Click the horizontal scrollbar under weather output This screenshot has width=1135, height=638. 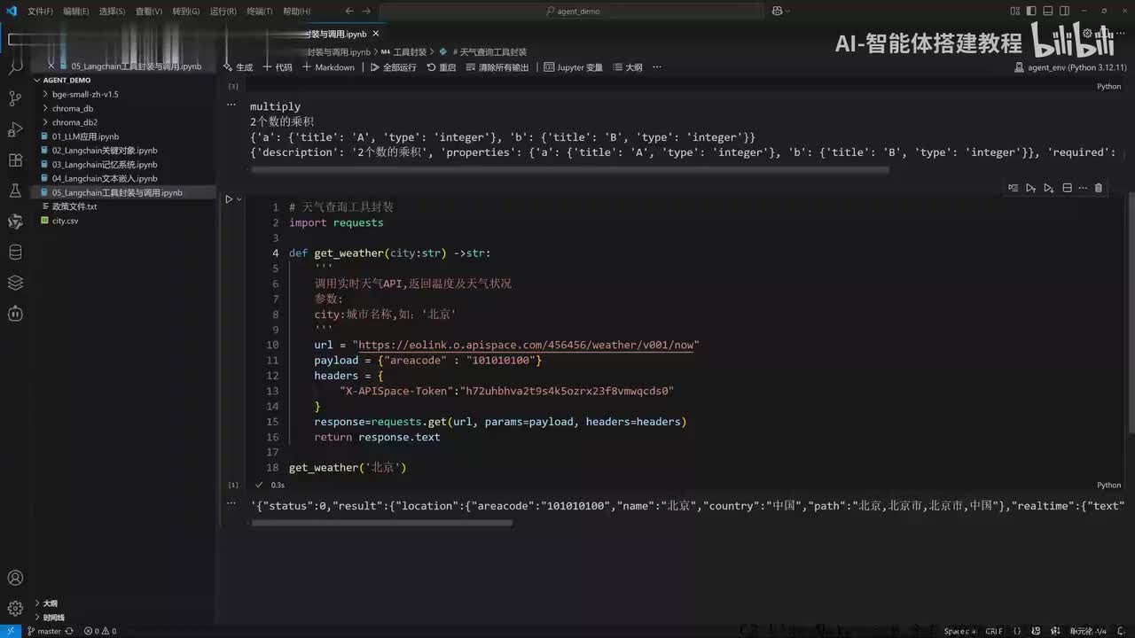click(382, 523)
